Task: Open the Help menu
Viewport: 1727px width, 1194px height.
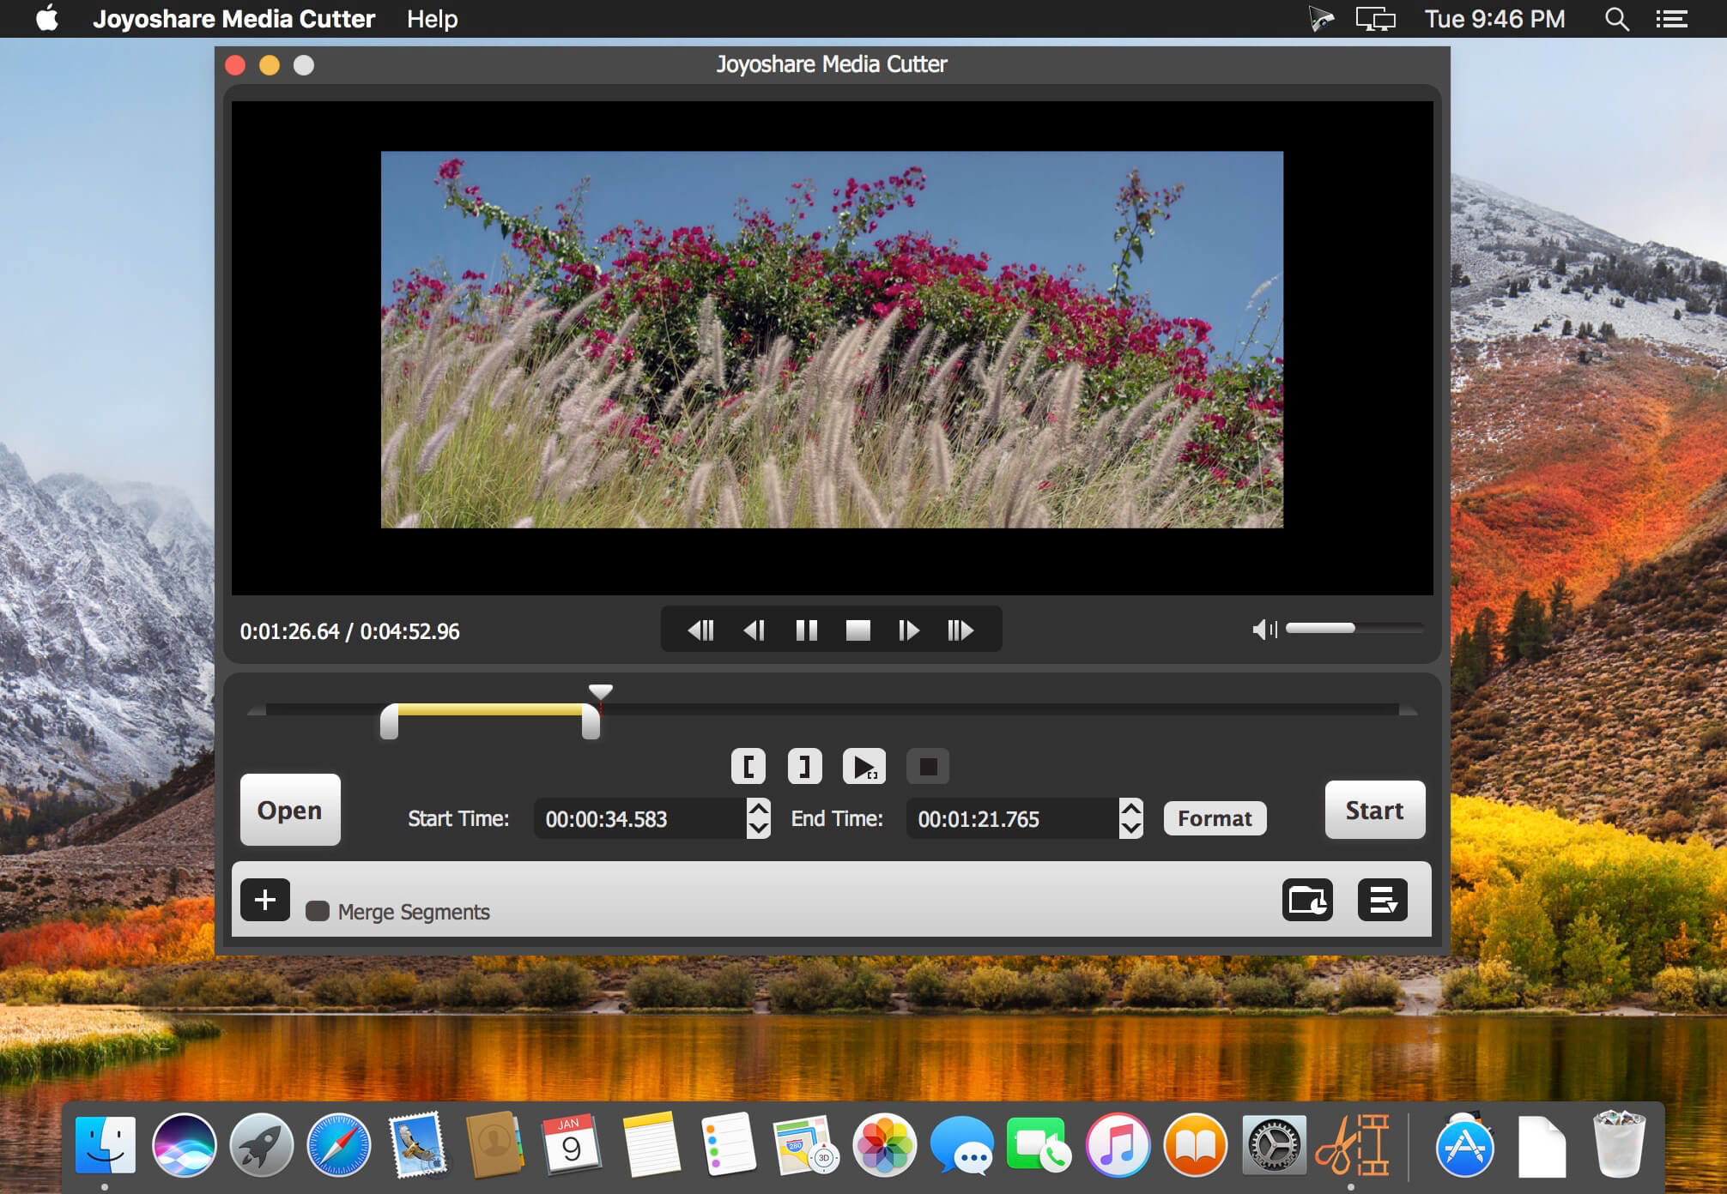Action: coord(432,19)
